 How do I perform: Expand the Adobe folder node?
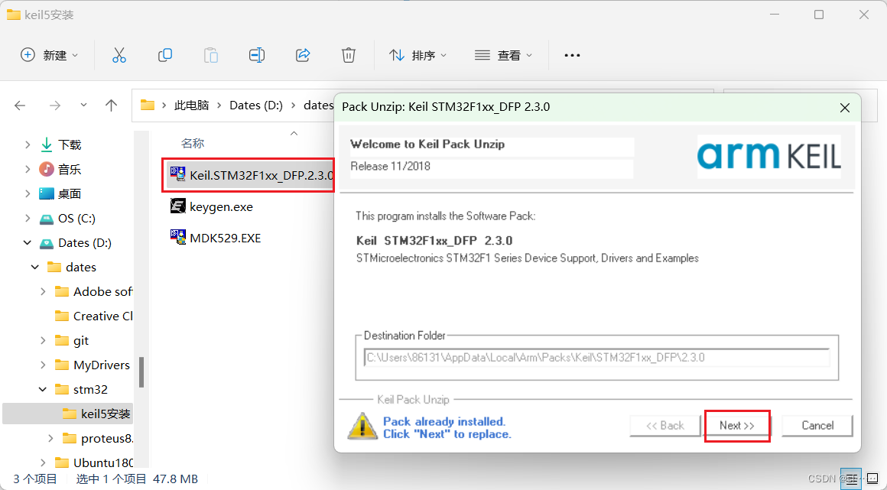43,291
